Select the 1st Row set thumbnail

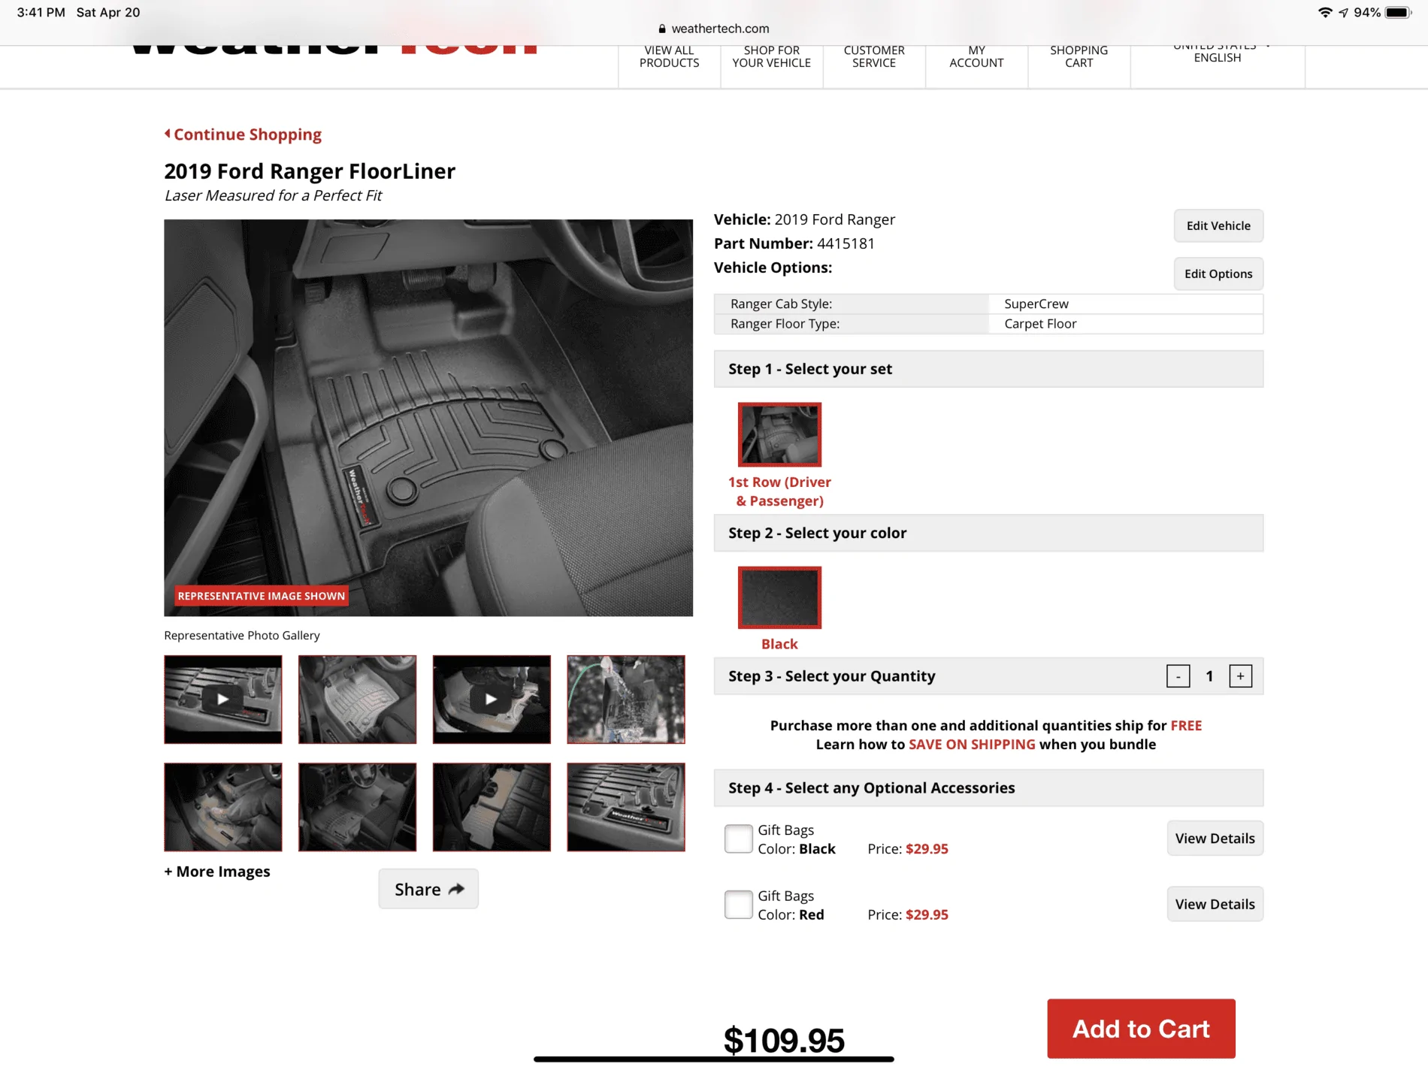pos(779,434)
